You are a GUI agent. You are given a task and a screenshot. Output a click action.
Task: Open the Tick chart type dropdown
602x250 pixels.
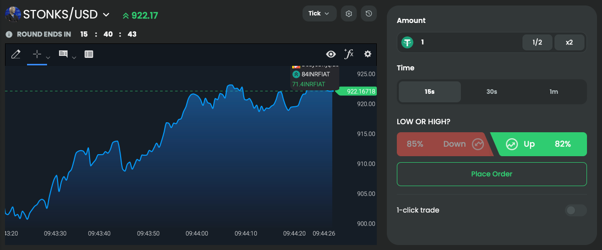(319, 13)
